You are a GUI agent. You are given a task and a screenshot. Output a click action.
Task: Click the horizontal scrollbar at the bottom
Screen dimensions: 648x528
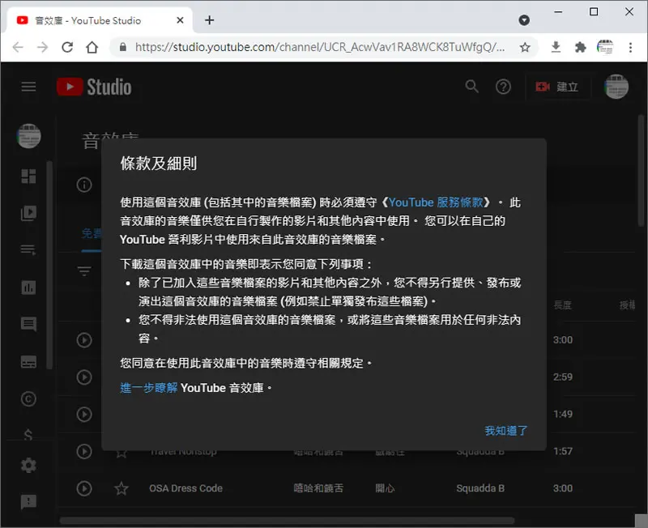pyautogui.click(x=287, y=521)
